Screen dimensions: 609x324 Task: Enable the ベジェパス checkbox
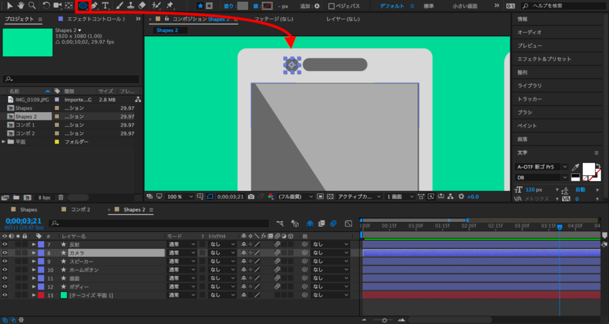332,6
